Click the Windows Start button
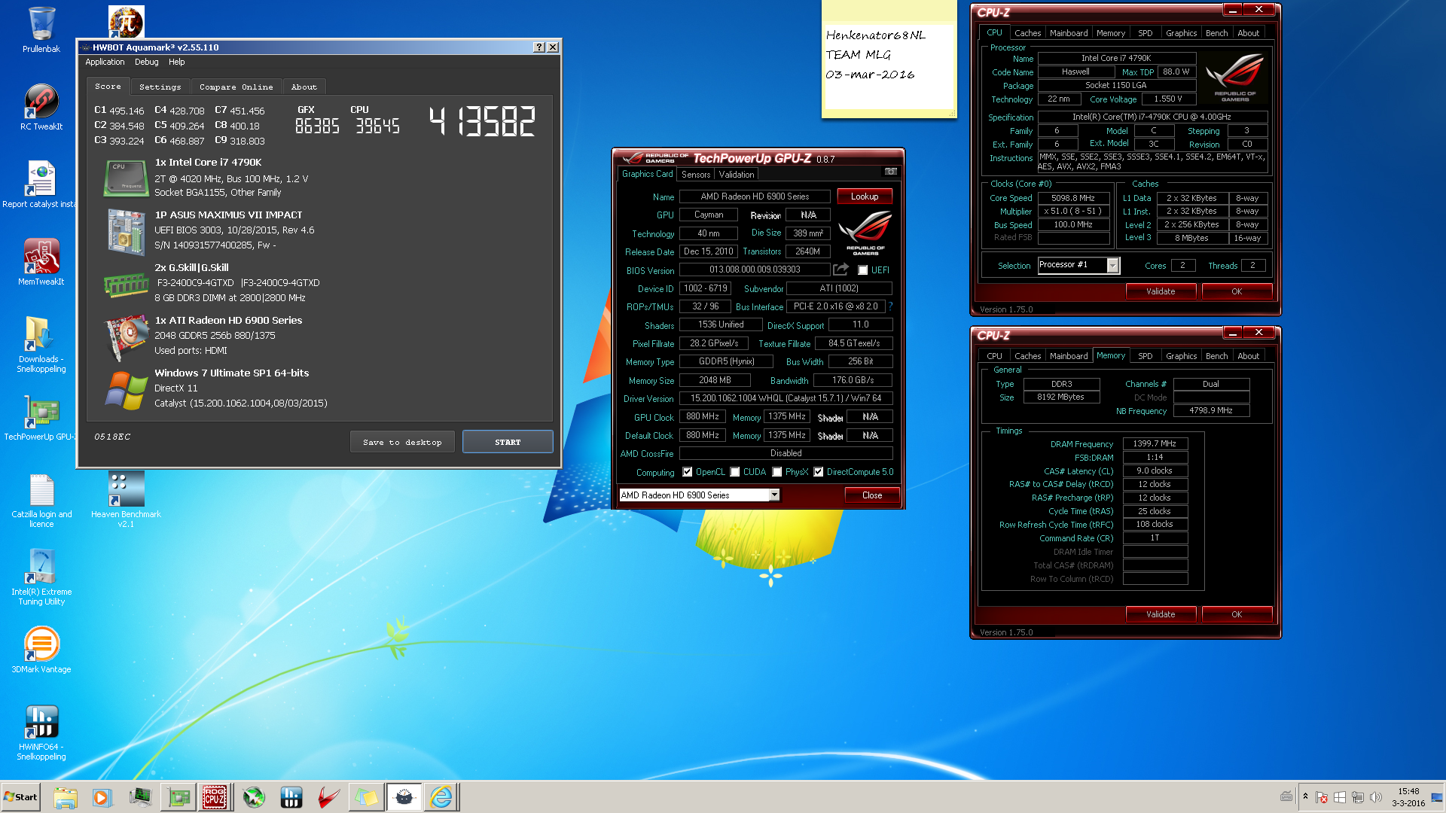Screen dimensions: 1446x813 click(x=20, y=797)
